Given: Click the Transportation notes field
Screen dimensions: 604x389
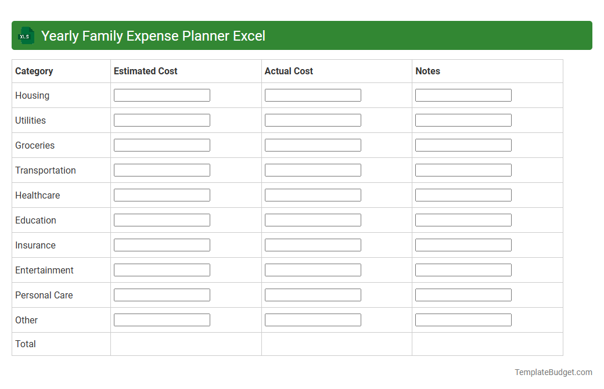Looking at the screenshot, I should click(x=463, y=170).
